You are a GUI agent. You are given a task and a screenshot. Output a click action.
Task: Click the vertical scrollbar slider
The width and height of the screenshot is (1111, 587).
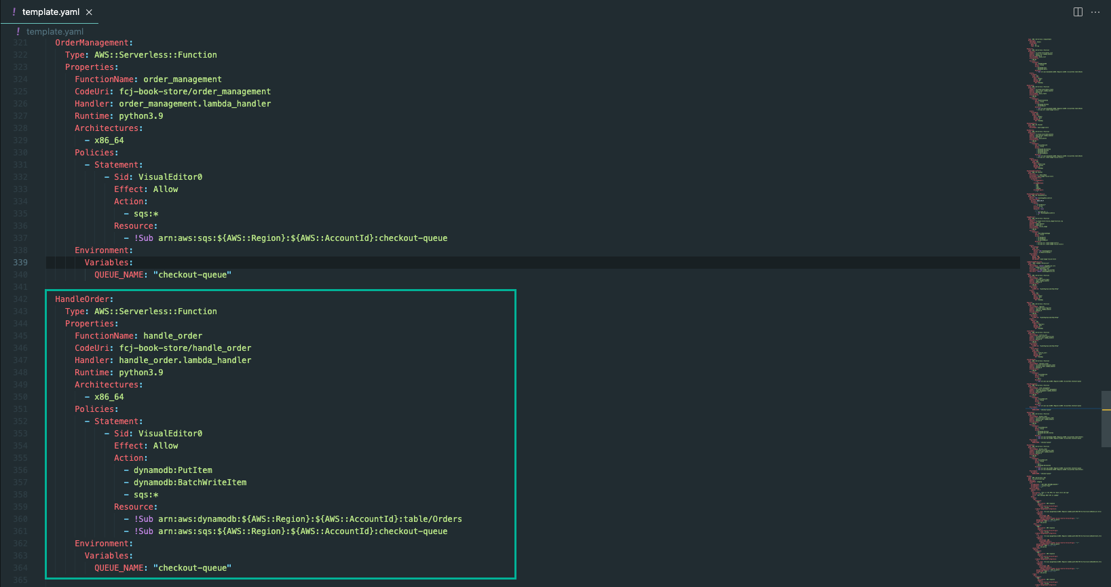(1106, 419)
